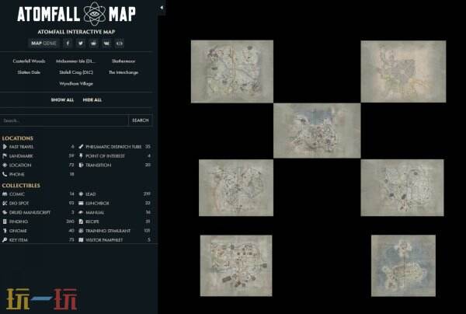Share the map on Facebook
Viewport: 466px width, 314px height.
[68, 44]
